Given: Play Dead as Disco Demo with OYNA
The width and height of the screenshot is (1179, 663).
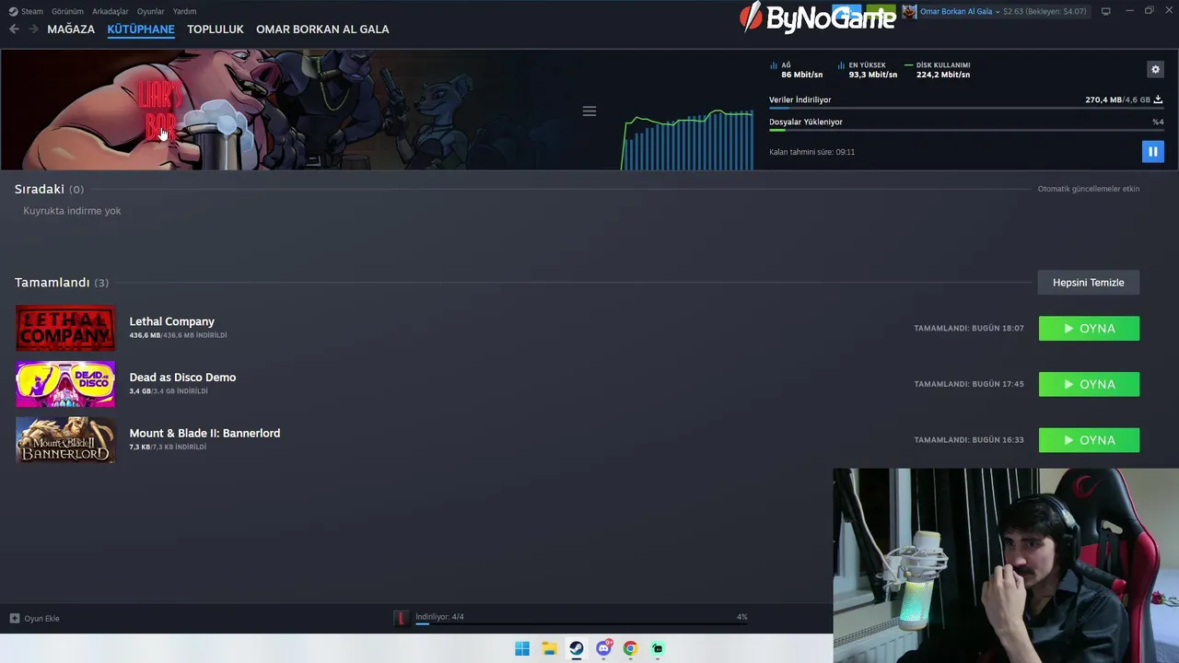Looking at the screenshot, I should pyautogui.click(x=1089, y=384).
